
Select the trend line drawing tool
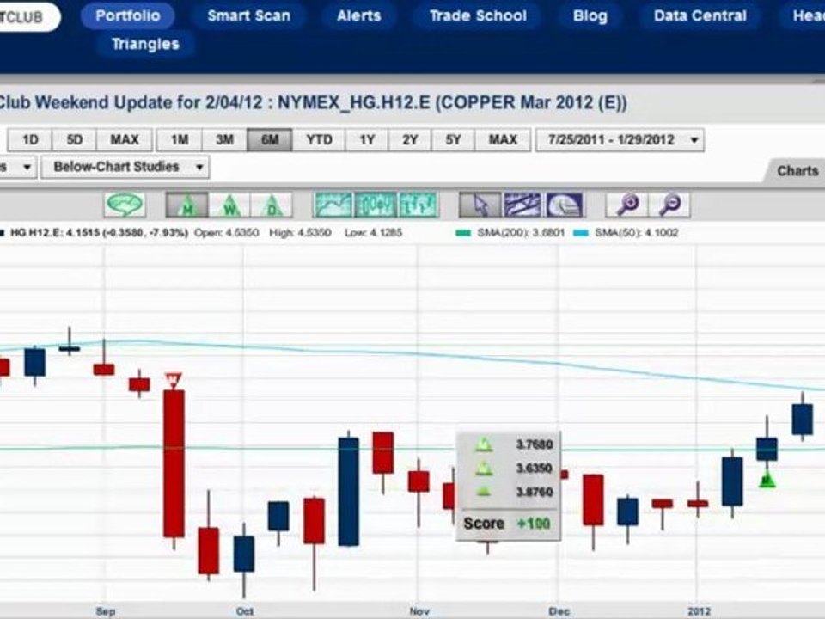pyautogui.click(x=522, y=205)
